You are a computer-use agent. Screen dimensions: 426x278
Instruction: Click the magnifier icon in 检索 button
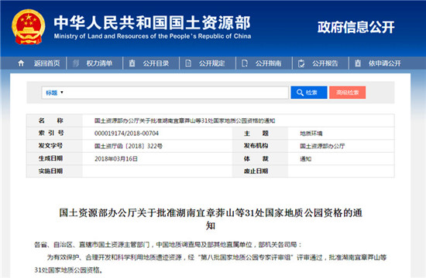[300, 93]
